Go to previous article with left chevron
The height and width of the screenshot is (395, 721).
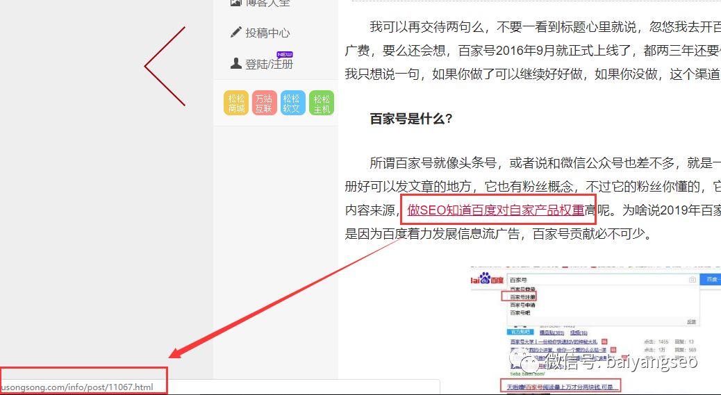tap(165, 66)
